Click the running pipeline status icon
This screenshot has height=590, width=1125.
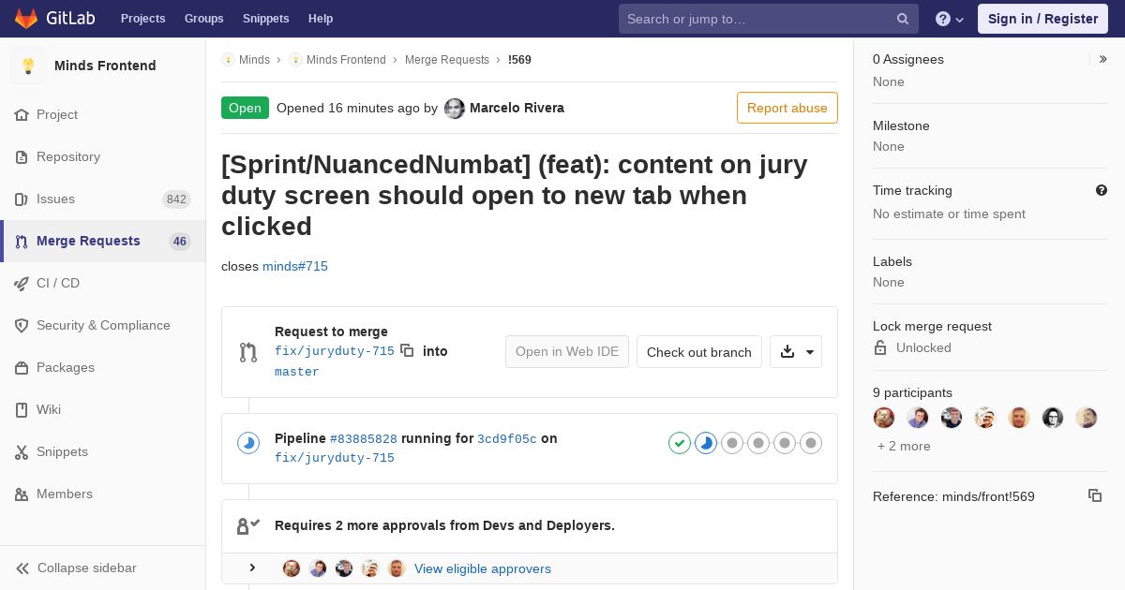click(x=248, y=443)
